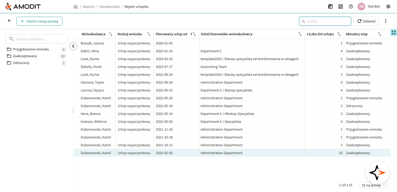Click the back arrow icon
This screenshot has height=192, width=397.
[9, 21]
